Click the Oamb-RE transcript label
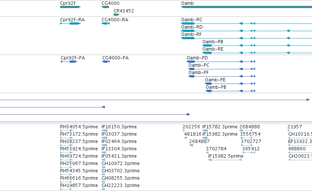 [x=213, y=49]
